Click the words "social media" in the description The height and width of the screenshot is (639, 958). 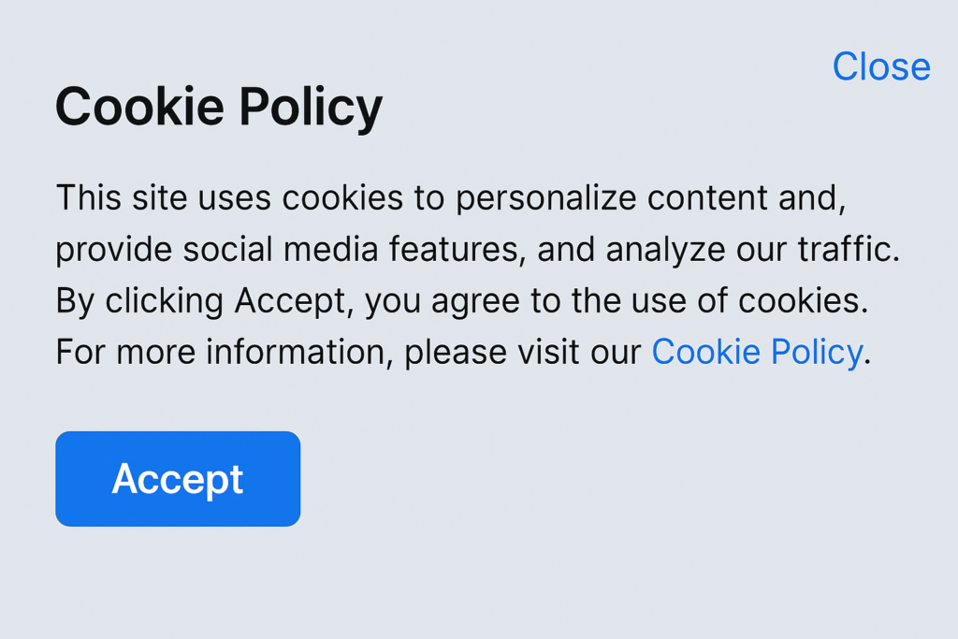281,249
